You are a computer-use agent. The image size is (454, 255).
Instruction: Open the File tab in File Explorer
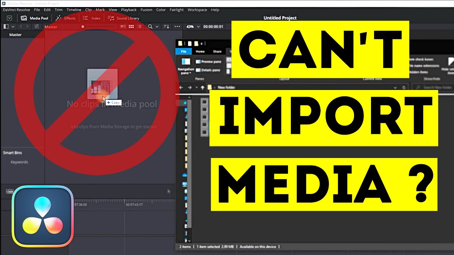184,51
